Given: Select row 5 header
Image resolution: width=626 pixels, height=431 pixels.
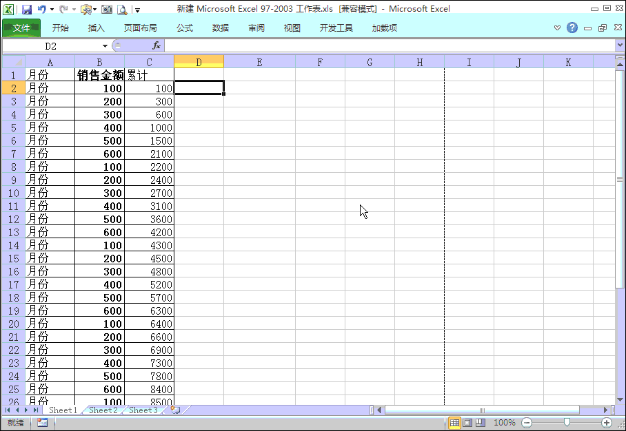Looking at the screenshot, I should click(14, 127).
